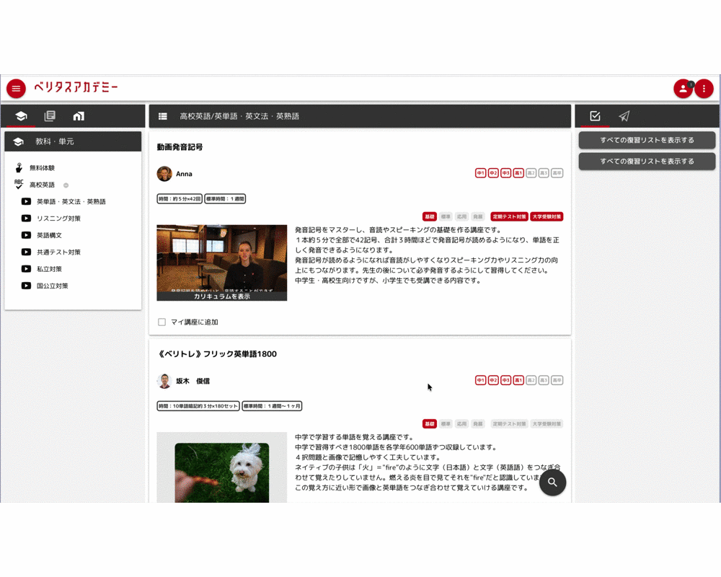This screenshot has height=577, width=721.
Task: Switch to the document list tab icon
Action: pos(50,116)
